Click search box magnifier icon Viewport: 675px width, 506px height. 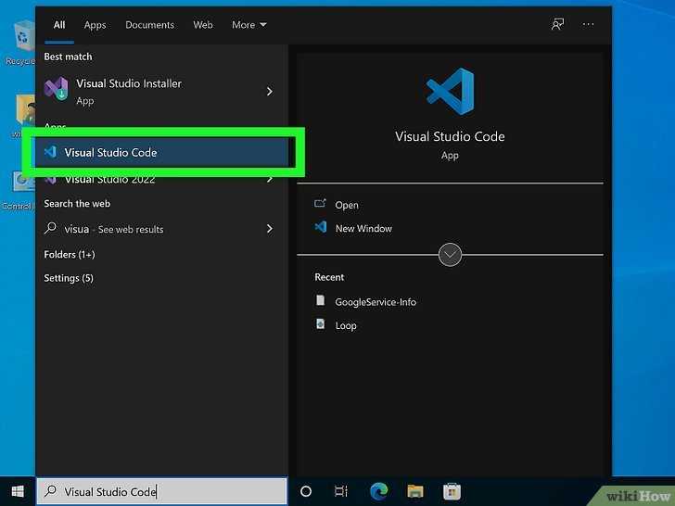click(x=50, y=490)
